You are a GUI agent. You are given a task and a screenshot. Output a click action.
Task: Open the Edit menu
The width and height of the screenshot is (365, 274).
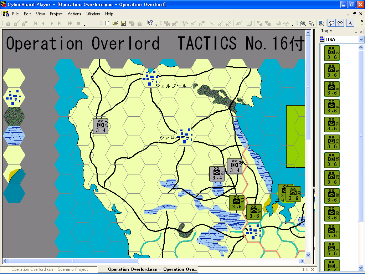27,14
